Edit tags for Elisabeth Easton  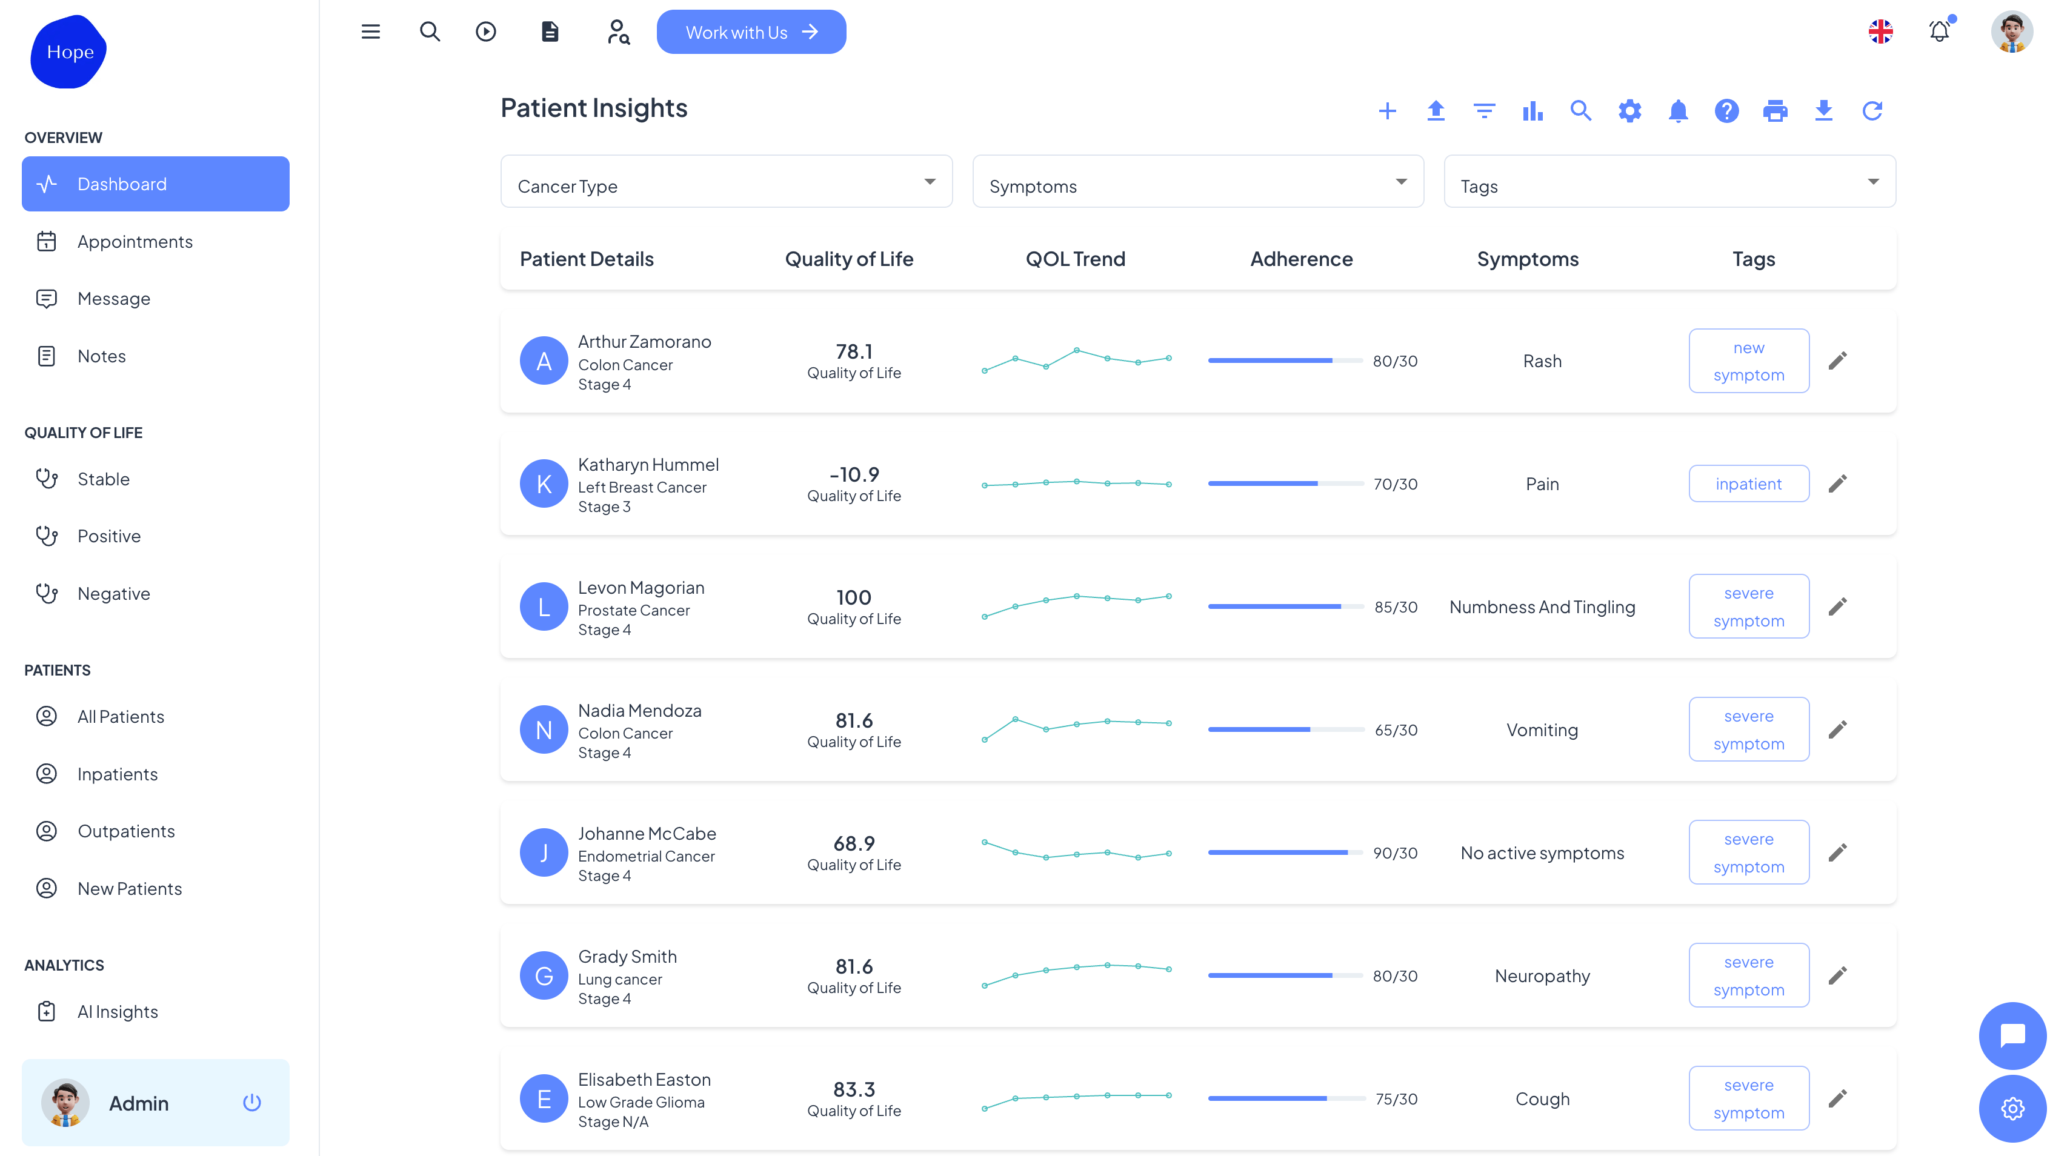point(1838,1098)
